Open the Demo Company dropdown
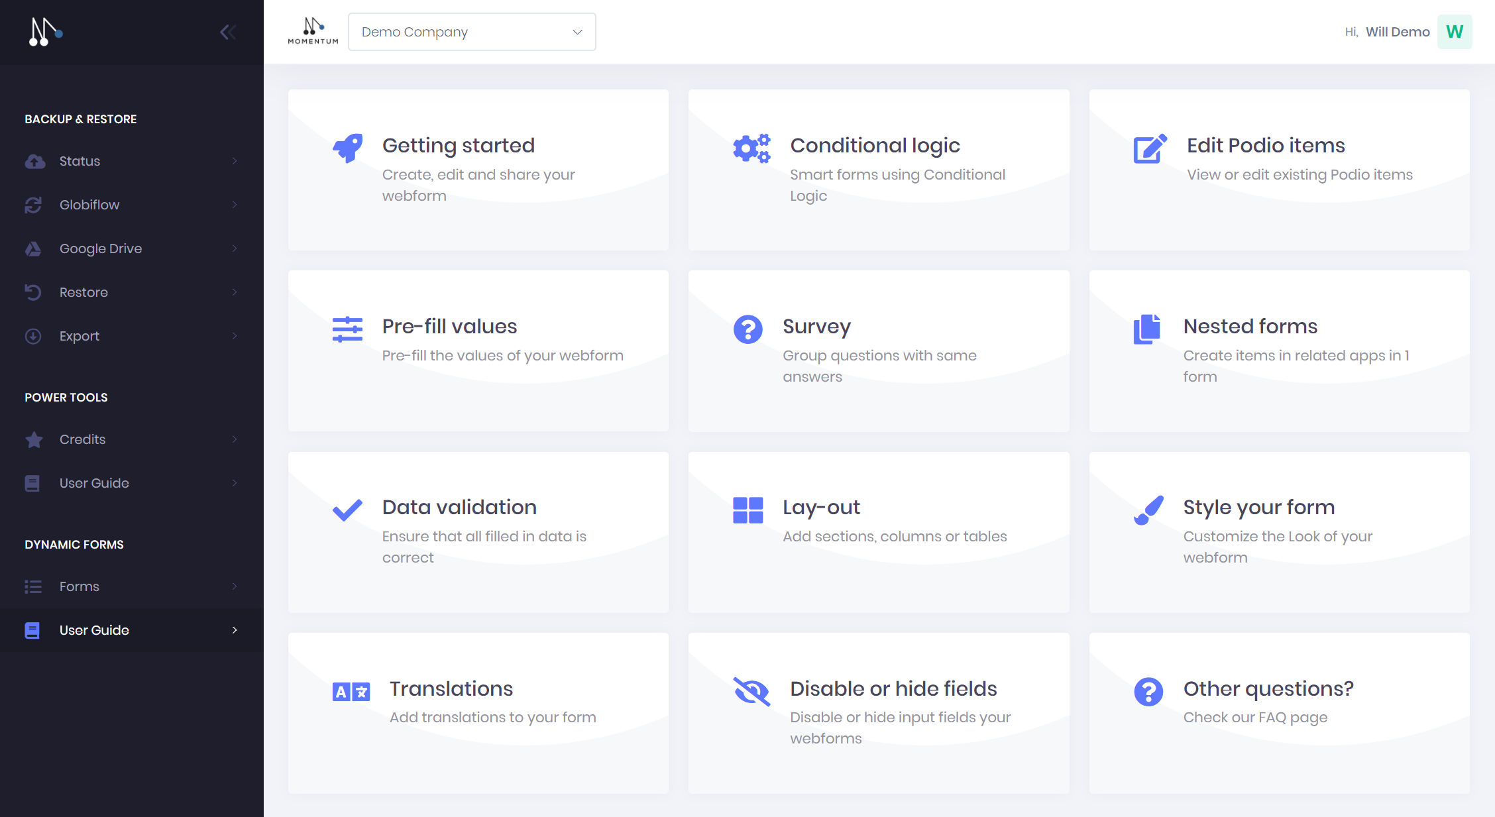This screenshot has width=1495, height=817. [x=471, y=32]
